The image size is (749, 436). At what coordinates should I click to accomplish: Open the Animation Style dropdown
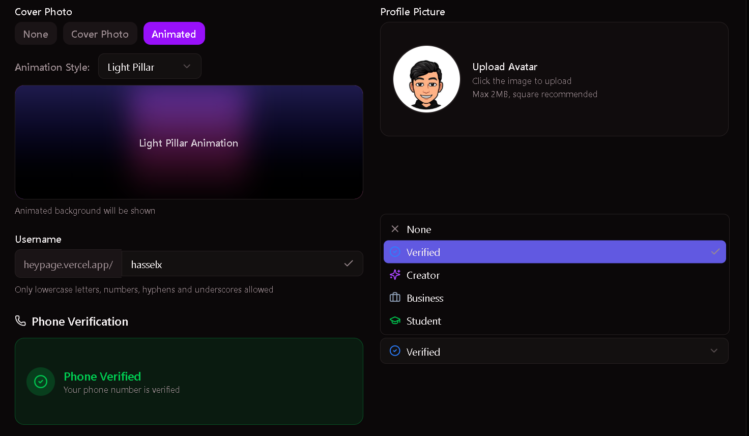(x=150, y=67)
